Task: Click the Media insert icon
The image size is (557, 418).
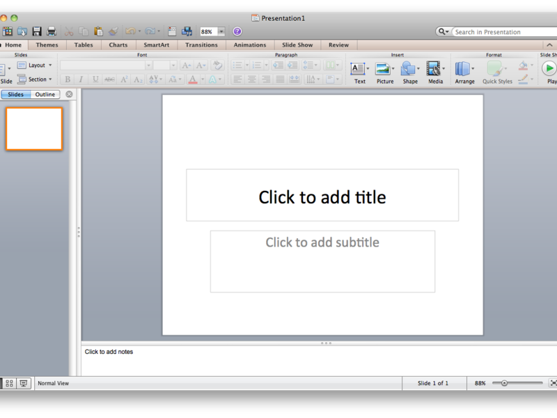Action: point(436,73)
